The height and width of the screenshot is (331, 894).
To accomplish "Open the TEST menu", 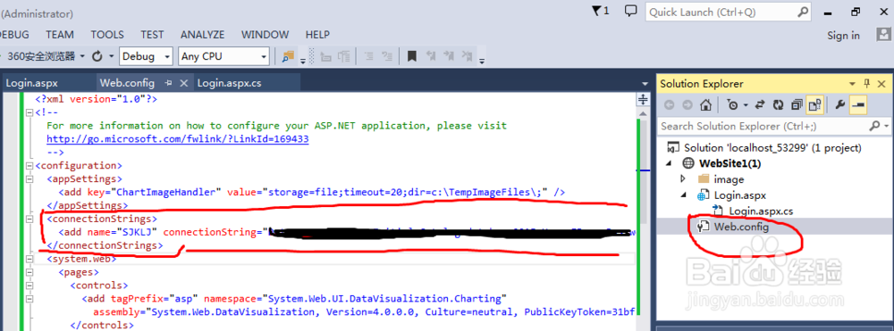I will (152, 35).
